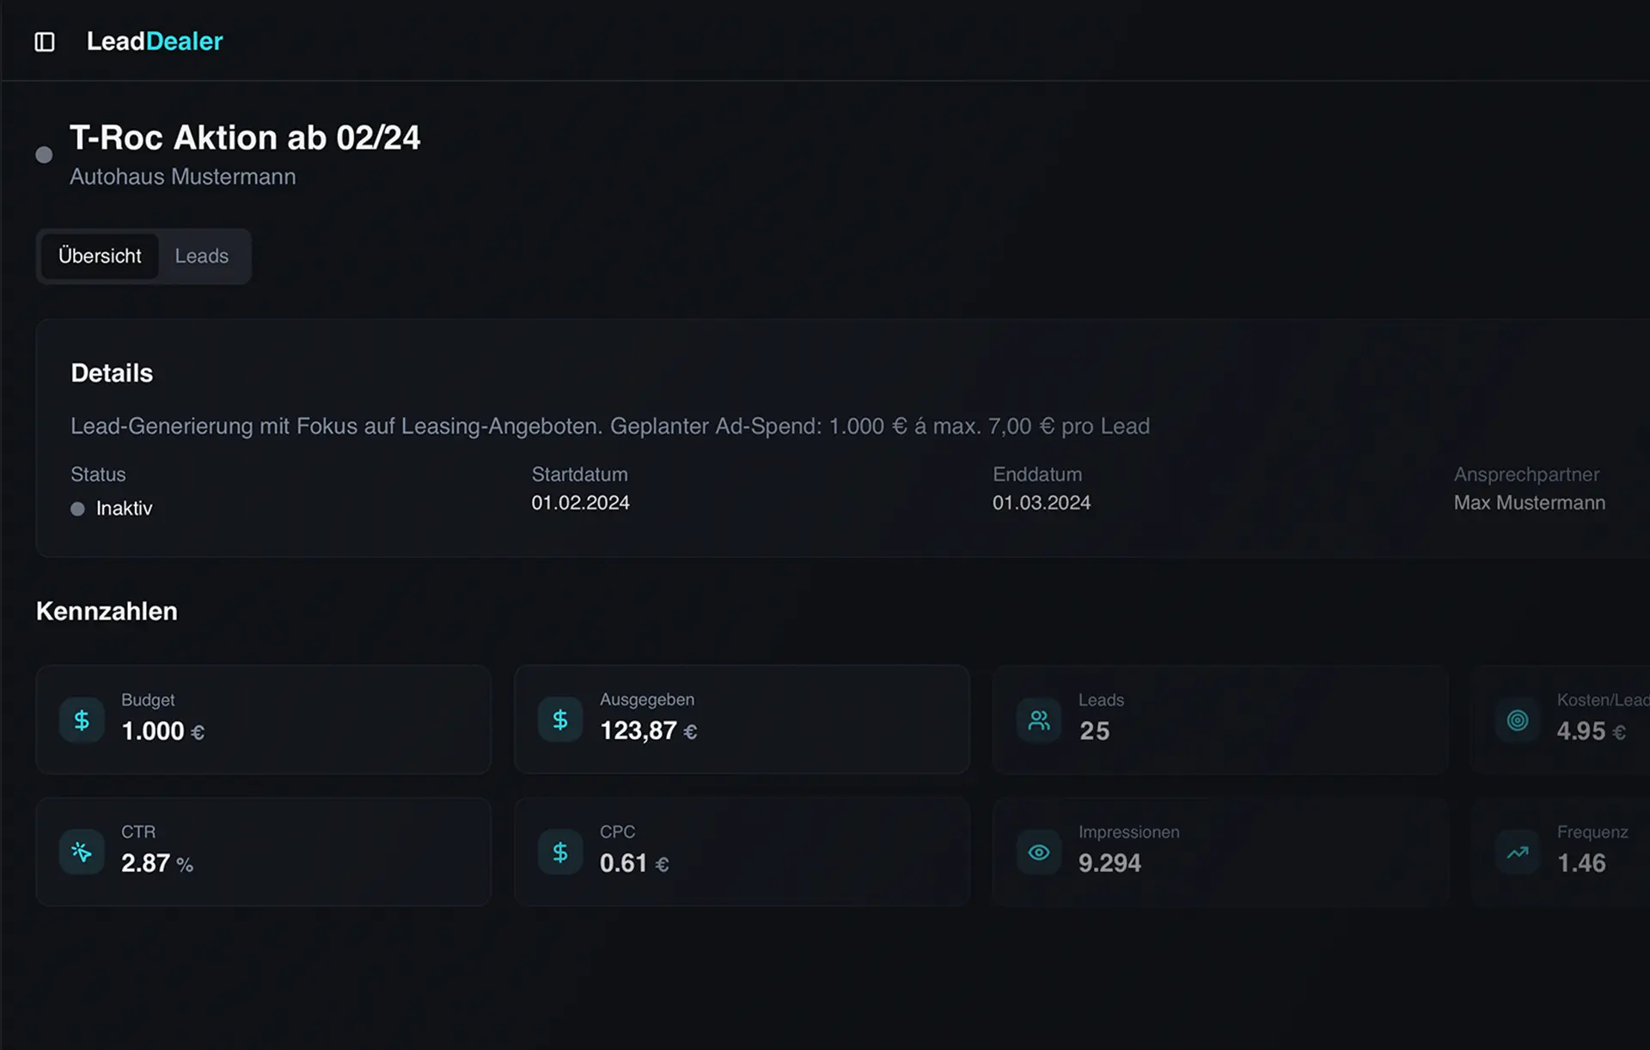Screen dimensions: 1650x1050
Task: Open the LeadDealer home logo
Action: (155, 41)
